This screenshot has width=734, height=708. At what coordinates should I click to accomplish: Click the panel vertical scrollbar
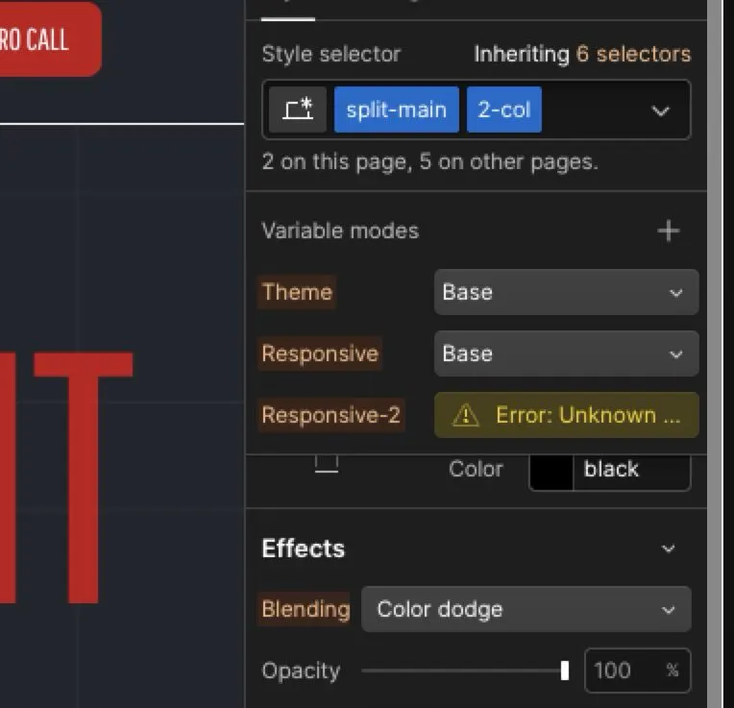pos(715,354)
